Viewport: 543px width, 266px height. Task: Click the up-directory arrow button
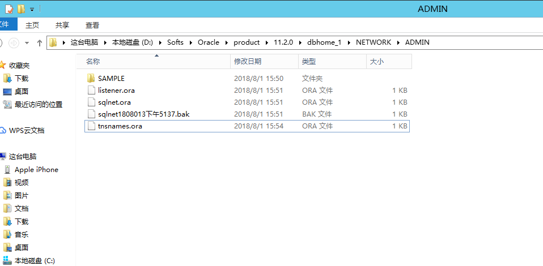coord(40,42)
